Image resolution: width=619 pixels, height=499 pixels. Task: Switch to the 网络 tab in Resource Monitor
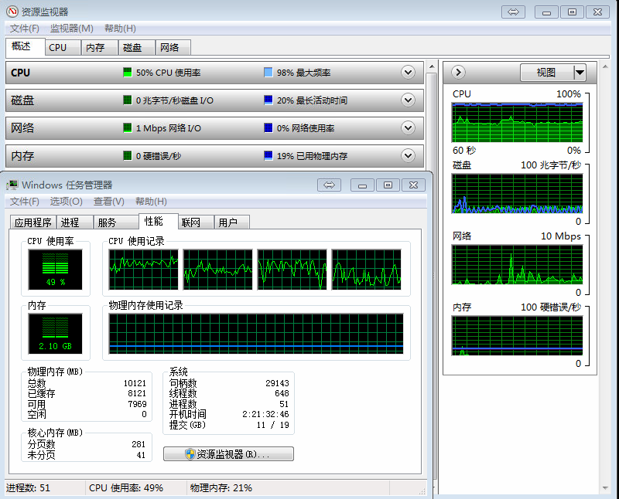click(173, 48)
